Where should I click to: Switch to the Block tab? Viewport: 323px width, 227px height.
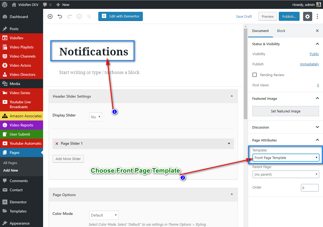point(281,31)
